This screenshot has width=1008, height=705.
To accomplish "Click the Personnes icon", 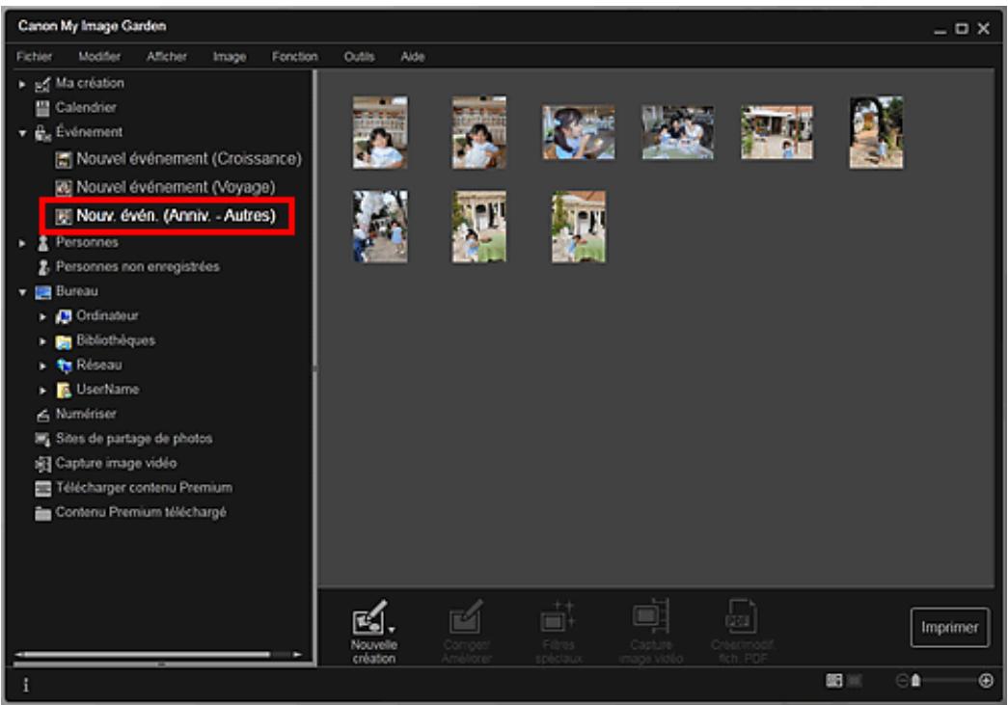I will tap(43, 243).
